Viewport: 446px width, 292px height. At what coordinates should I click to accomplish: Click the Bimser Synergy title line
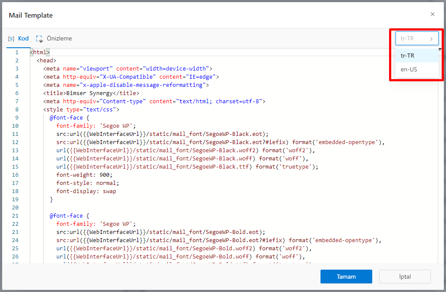point(91,93)
